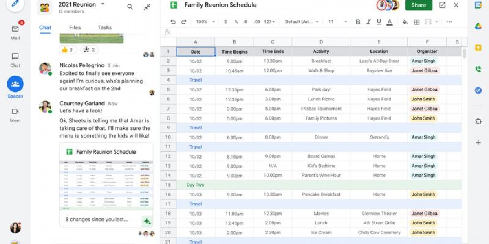Open the Google Keep side panel icon
The height and width of the screenshot is (244, 489).
(478, 48)
